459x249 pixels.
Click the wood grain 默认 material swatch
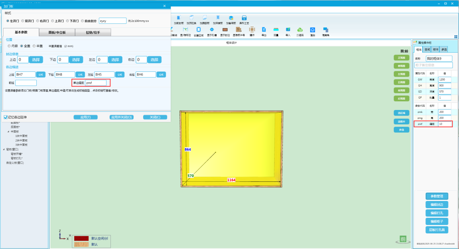point(81,244)
